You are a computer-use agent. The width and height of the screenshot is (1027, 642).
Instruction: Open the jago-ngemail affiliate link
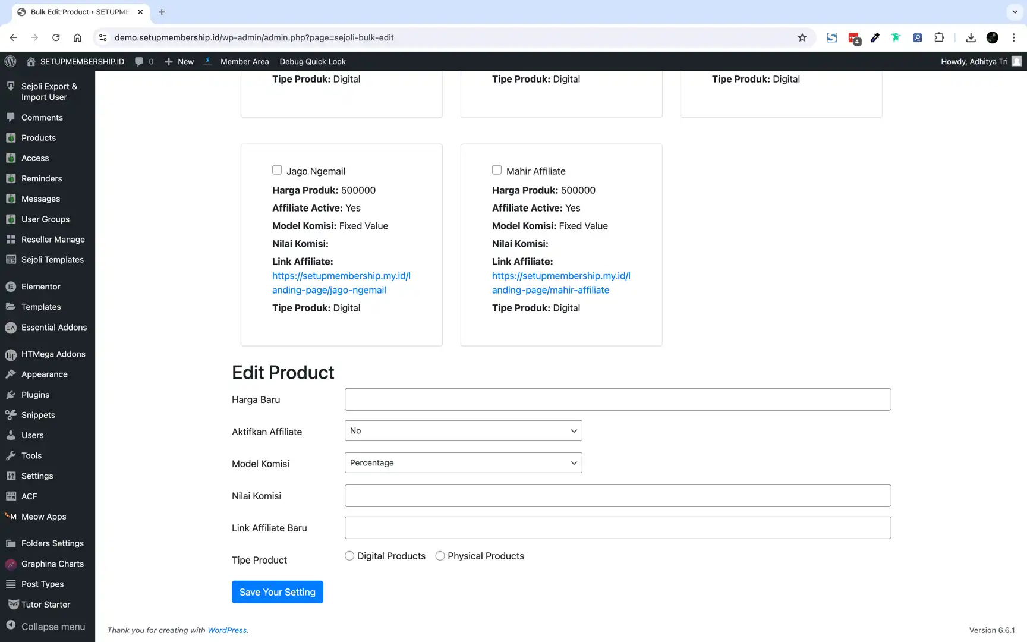[341, 283]
